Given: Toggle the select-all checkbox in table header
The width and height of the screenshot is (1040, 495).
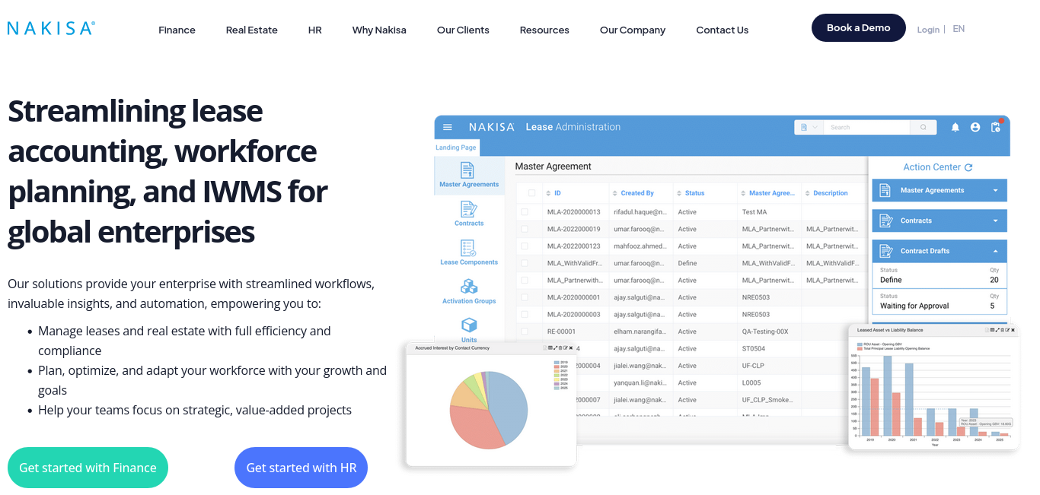Looking at the screenshot, I should 531,193.
